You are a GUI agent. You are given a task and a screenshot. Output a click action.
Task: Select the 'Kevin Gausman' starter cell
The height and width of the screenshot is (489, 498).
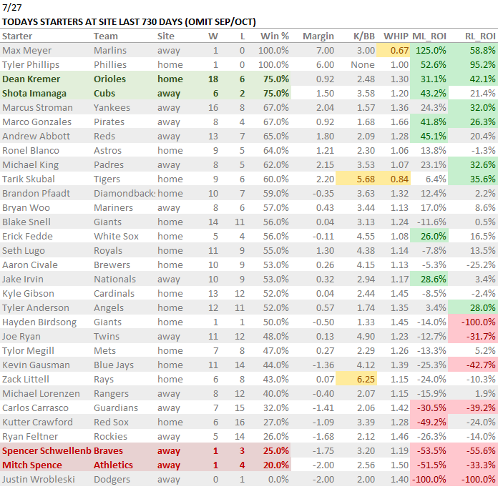click(36, 365)
